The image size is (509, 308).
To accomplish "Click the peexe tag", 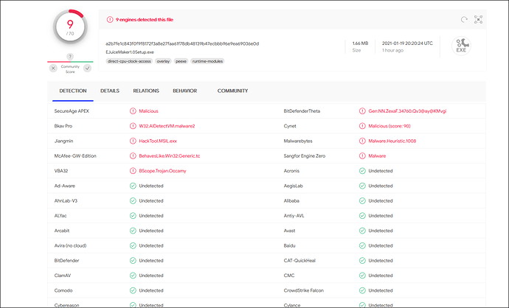I will (181, 61).
